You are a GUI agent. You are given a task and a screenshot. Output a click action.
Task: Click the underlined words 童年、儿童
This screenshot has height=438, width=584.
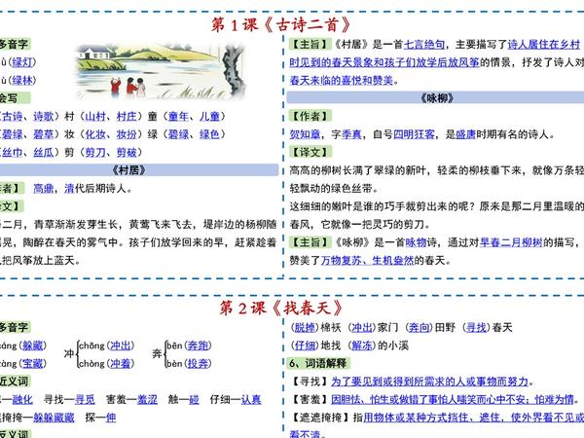click(194, 116)
